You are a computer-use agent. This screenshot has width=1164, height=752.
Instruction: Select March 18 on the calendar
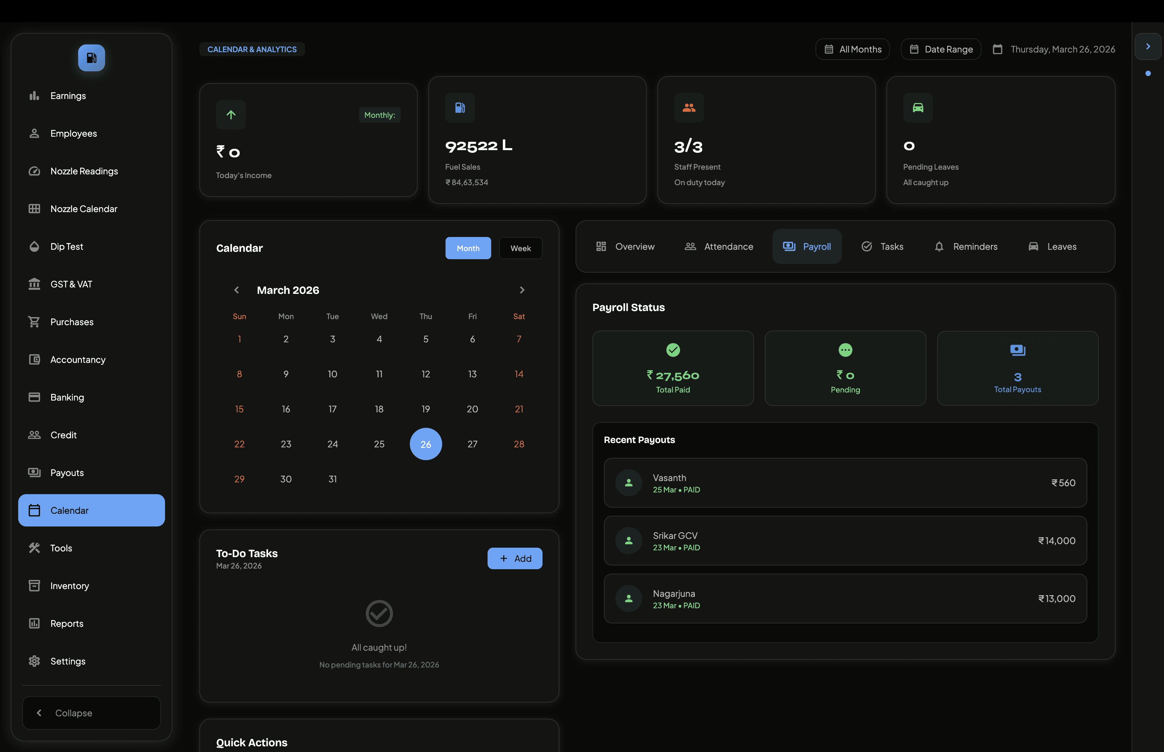point(379,409)
